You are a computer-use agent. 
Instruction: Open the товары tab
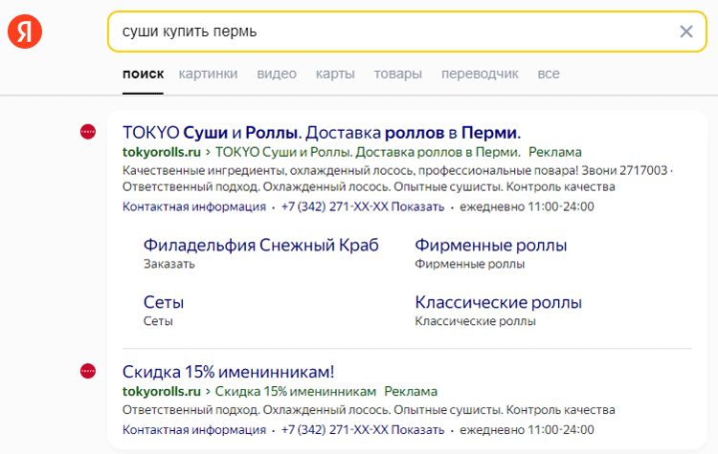click(x=398, y=74)
